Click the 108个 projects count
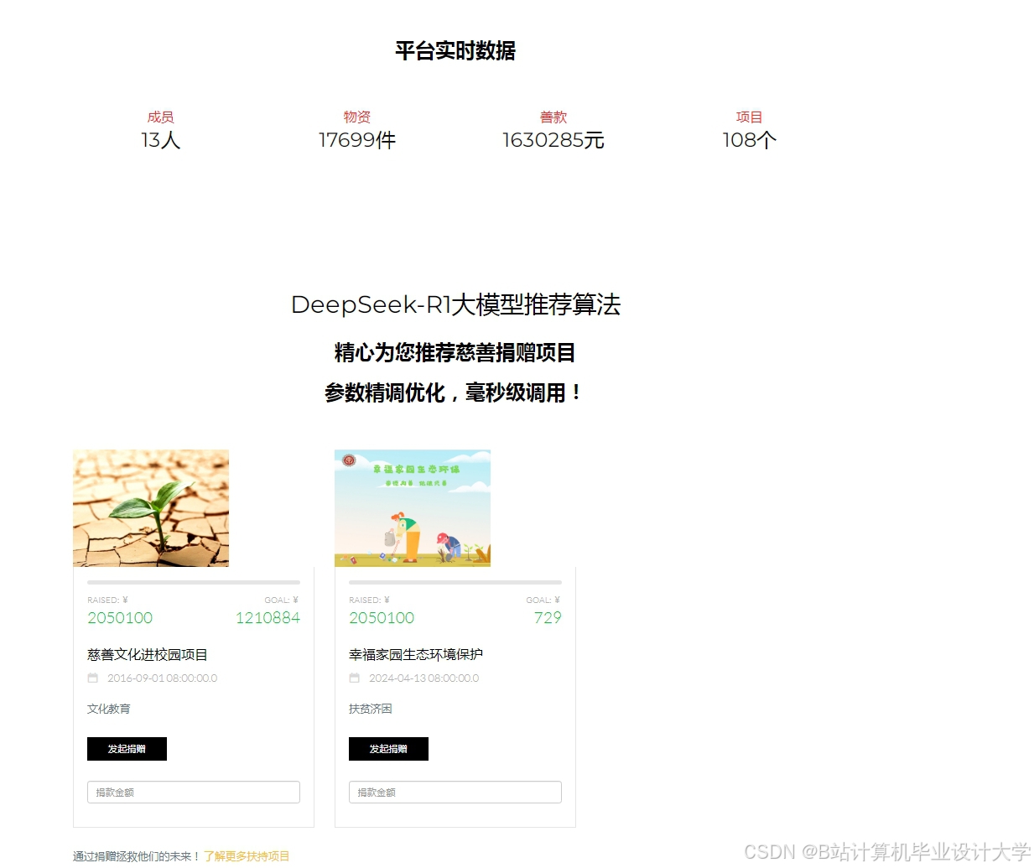 (x=750, y=140)
